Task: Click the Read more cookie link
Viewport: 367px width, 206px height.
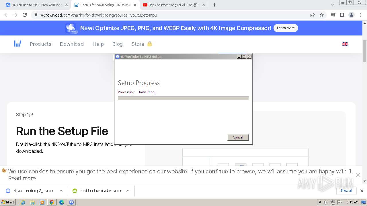Action: pos(22,178)
